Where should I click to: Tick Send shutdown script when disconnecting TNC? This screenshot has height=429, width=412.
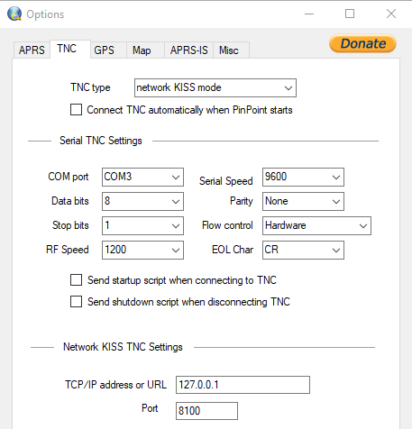(x=76, y=301)
